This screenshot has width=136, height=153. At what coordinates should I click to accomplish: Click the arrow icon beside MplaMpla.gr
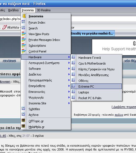click(x=23, y=126)
